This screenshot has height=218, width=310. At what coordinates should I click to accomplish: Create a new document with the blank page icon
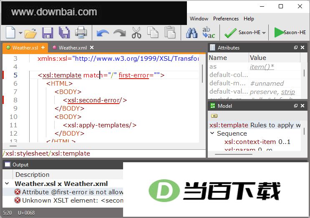pos(10,32)
